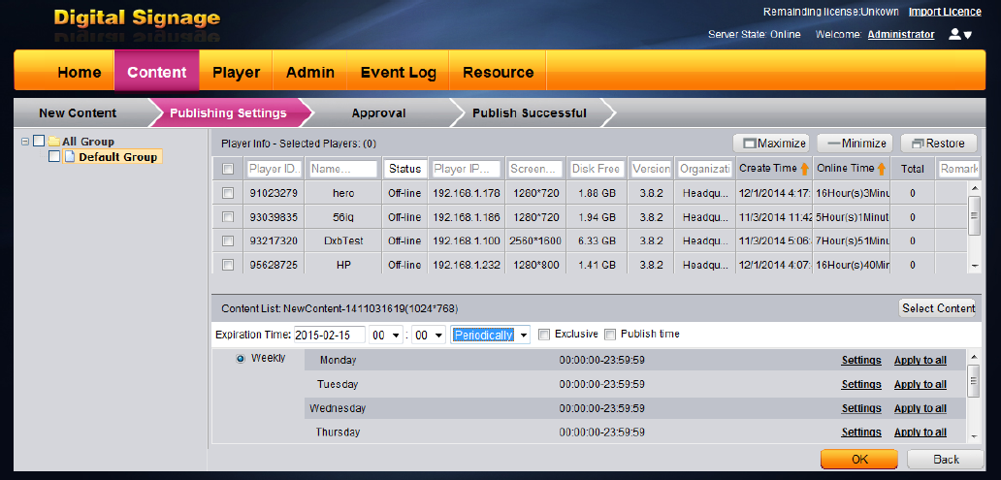Click the Status column header
The height and width of the screenshot is (480, 1001).
(x=404, y=169)
